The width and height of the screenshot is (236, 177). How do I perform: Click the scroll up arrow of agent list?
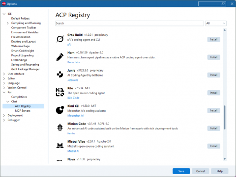(x=225, y=30)
